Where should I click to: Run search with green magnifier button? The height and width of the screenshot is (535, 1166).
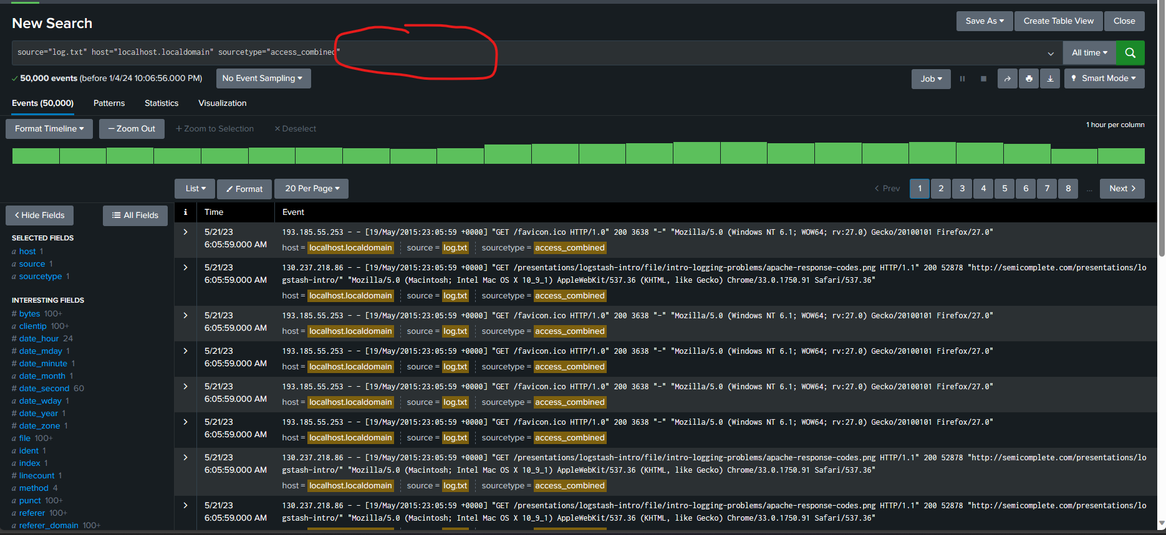tap(1130, 53)
